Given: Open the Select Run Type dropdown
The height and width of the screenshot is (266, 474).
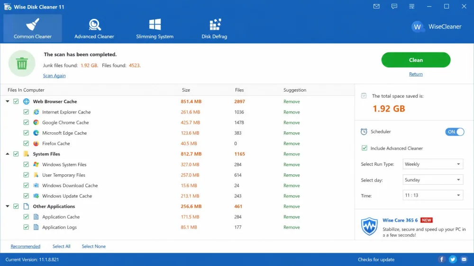Looking at the screenshot, I should pos(433,164).
